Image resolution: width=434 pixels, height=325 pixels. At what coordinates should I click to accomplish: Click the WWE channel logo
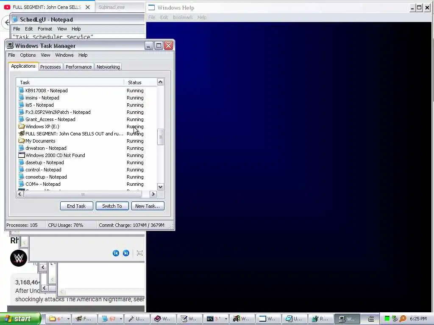click(x=19, y=258)
